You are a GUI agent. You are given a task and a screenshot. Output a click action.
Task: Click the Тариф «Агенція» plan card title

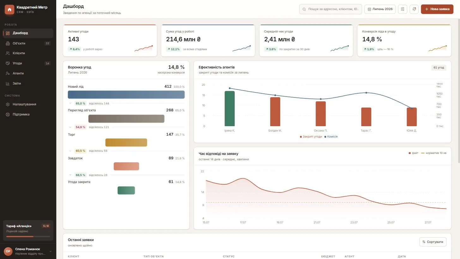(19, 226)
